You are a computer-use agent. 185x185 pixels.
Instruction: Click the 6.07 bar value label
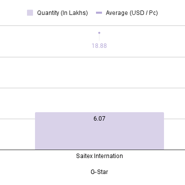99,119
